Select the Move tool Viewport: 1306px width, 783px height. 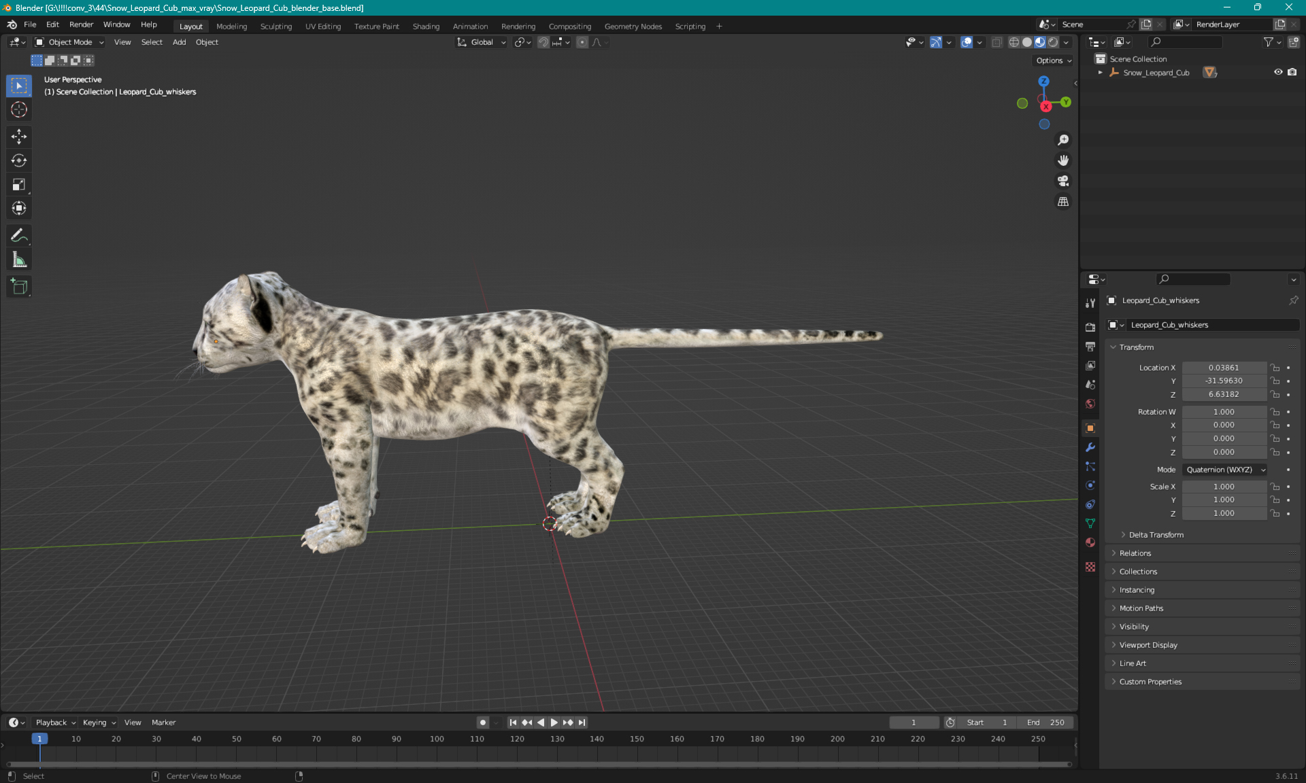[x=19, y=137]
